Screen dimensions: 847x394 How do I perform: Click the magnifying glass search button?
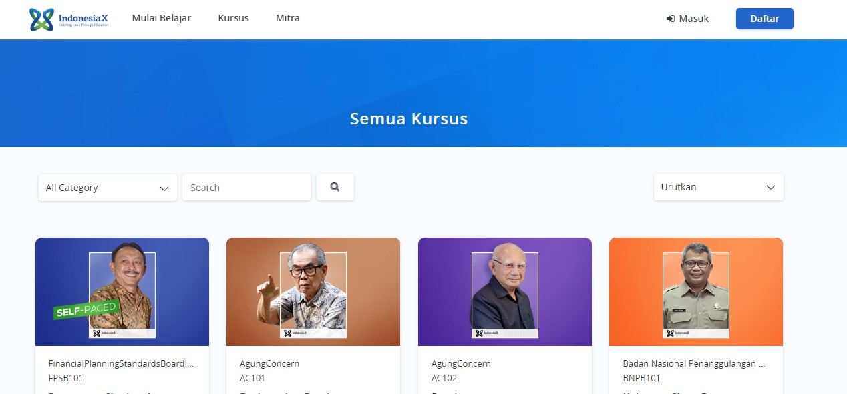tap(335, 187)
